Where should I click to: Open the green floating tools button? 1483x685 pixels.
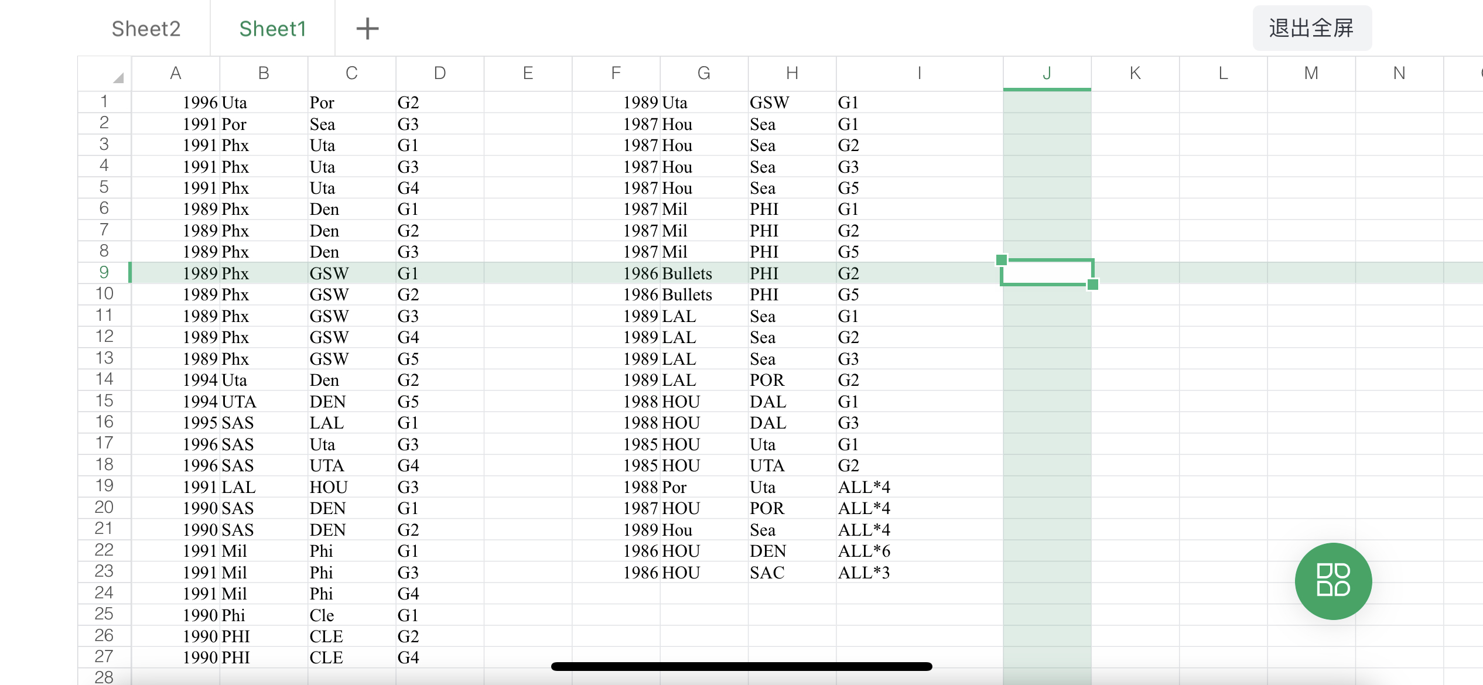pyautogui.click(x=1333, y=581)
